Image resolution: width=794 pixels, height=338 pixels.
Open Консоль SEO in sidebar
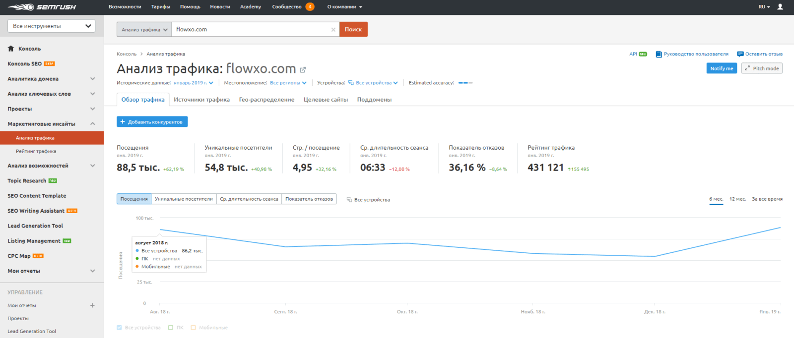coord(24,64)
